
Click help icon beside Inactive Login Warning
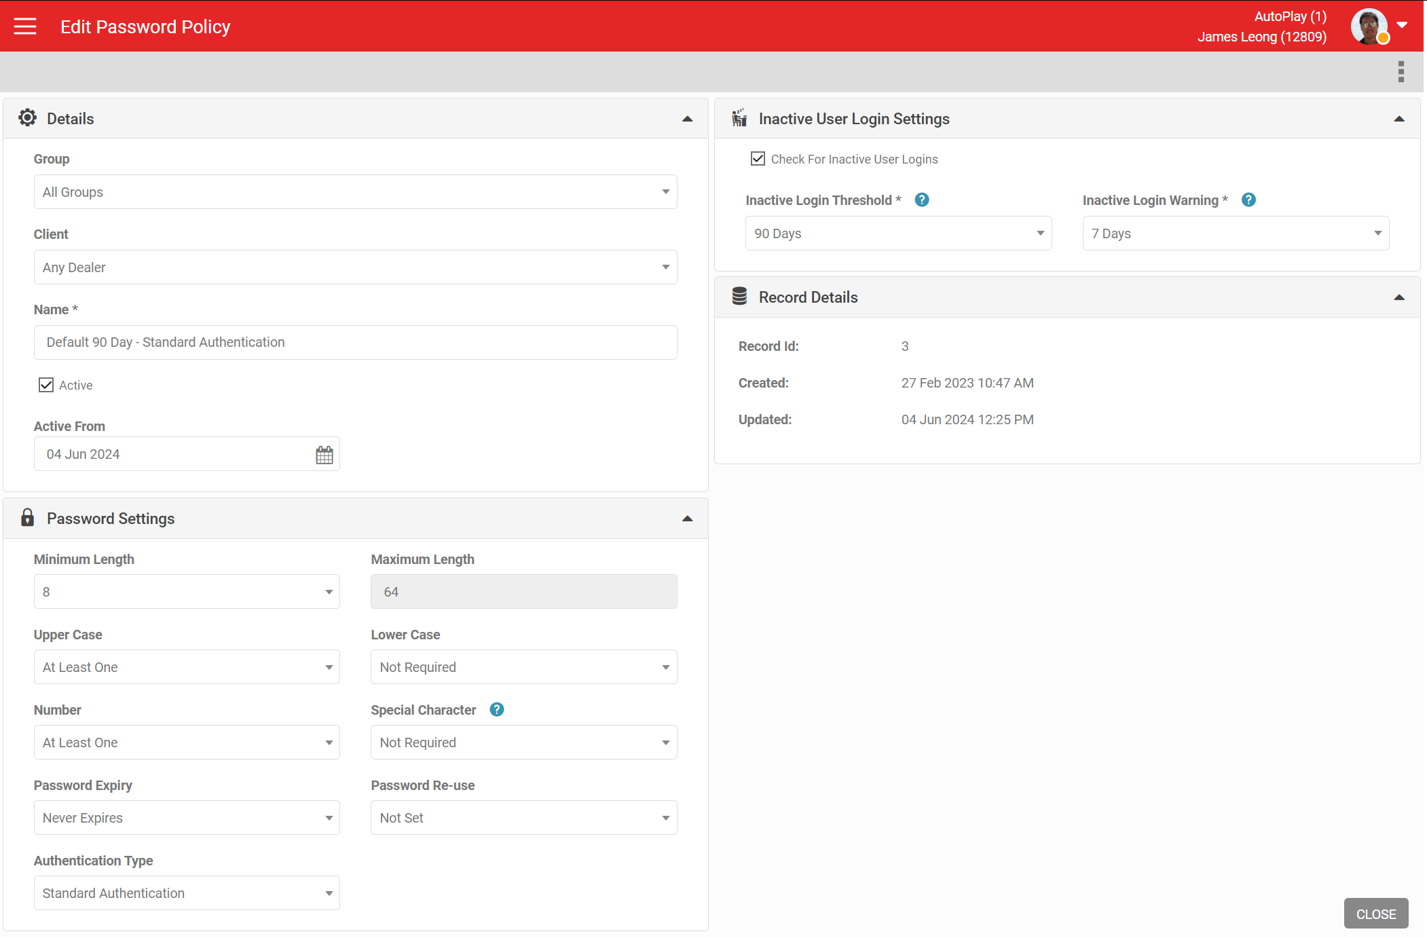[1248, 200]
